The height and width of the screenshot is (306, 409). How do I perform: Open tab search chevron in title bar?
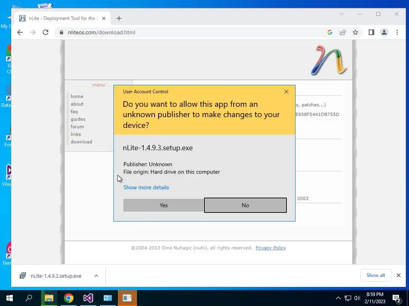(341, 14)
